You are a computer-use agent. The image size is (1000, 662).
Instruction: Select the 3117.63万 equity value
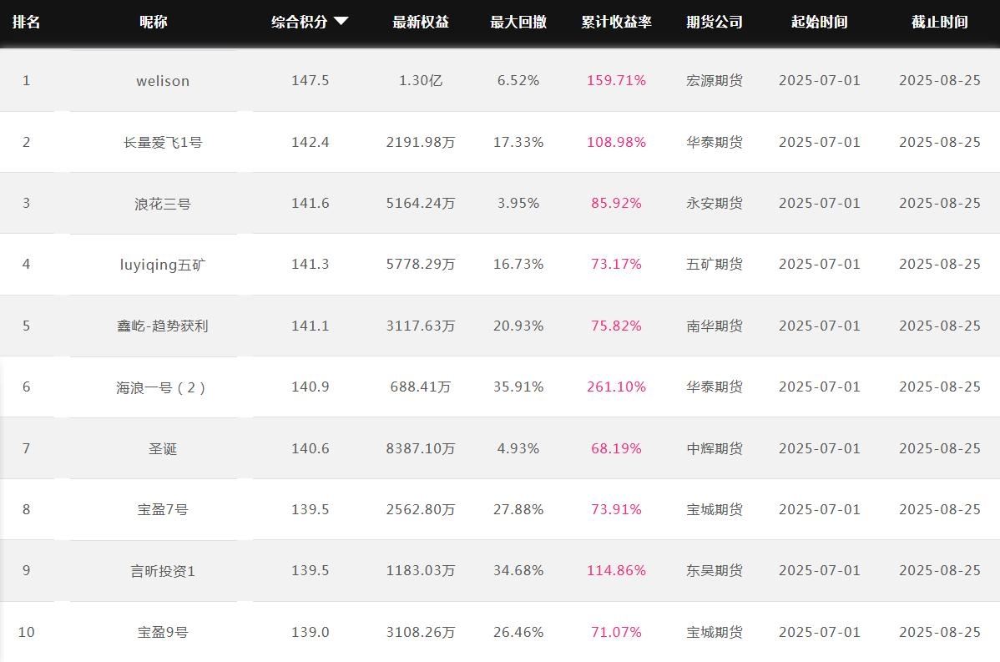420,326
